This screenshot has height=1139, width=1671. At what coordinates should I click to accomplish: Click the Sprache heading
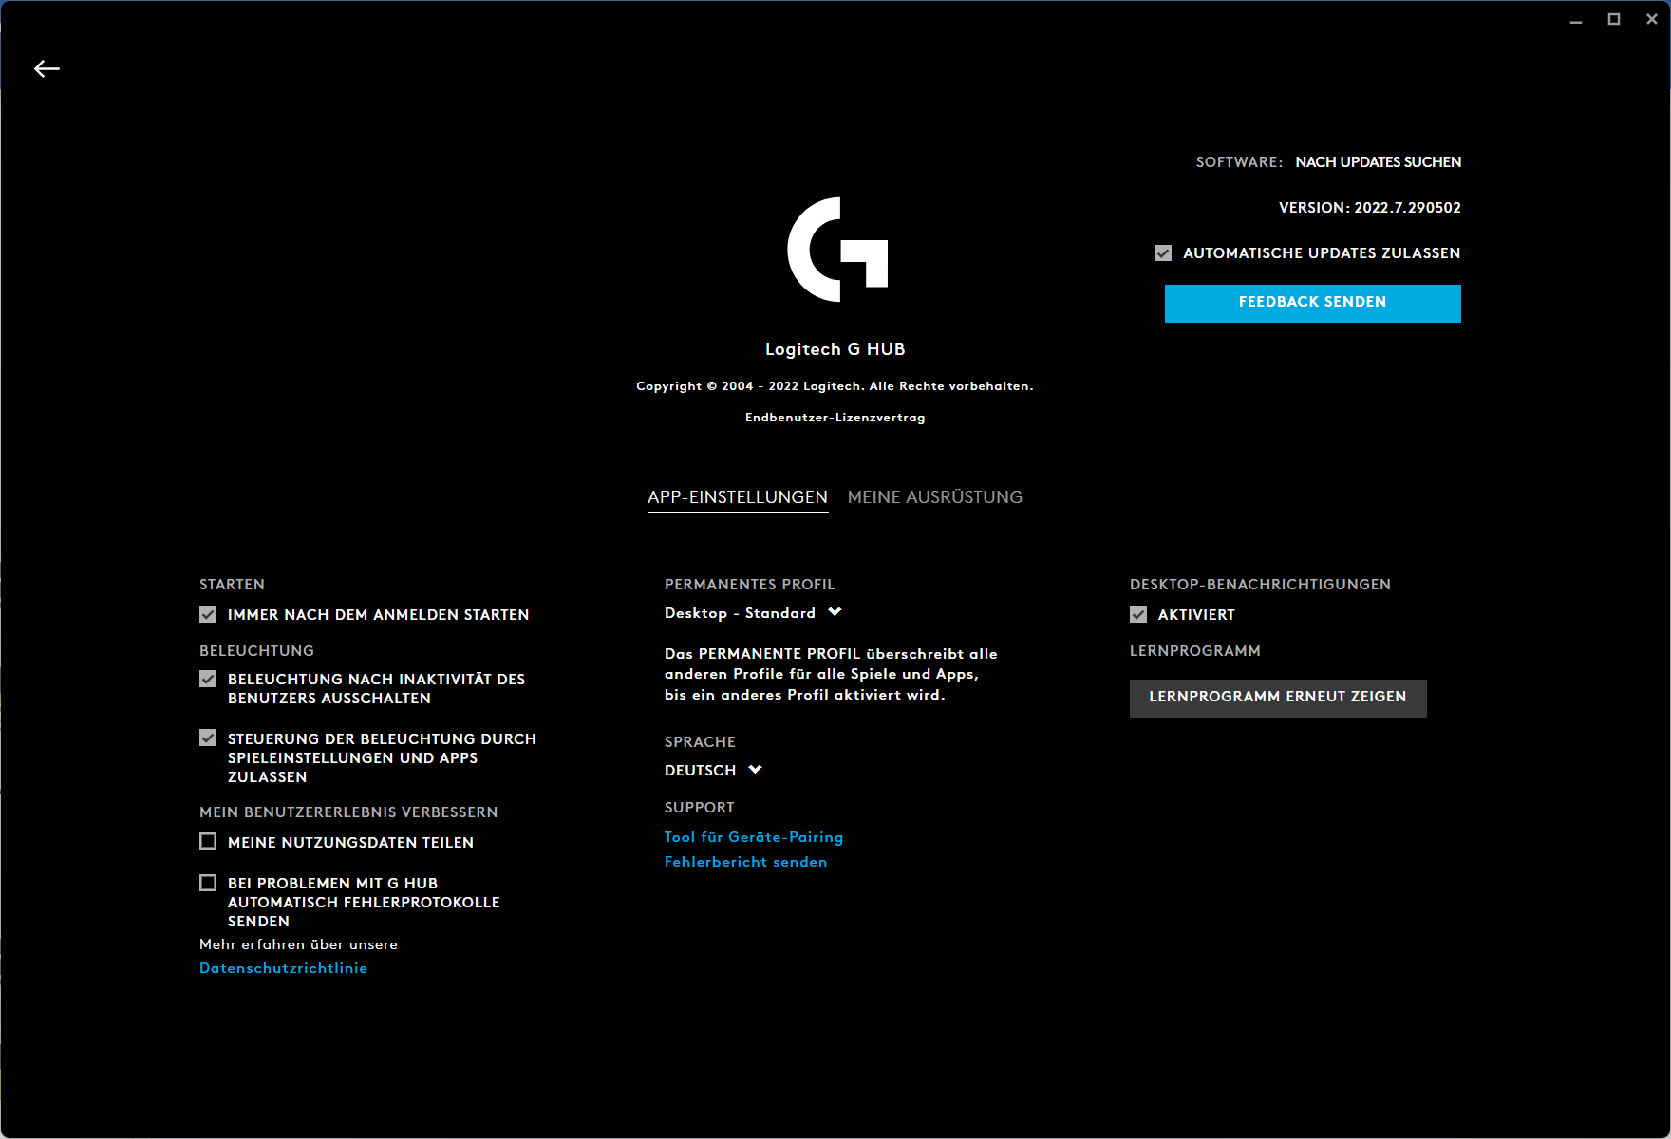[x=700, y=742]
